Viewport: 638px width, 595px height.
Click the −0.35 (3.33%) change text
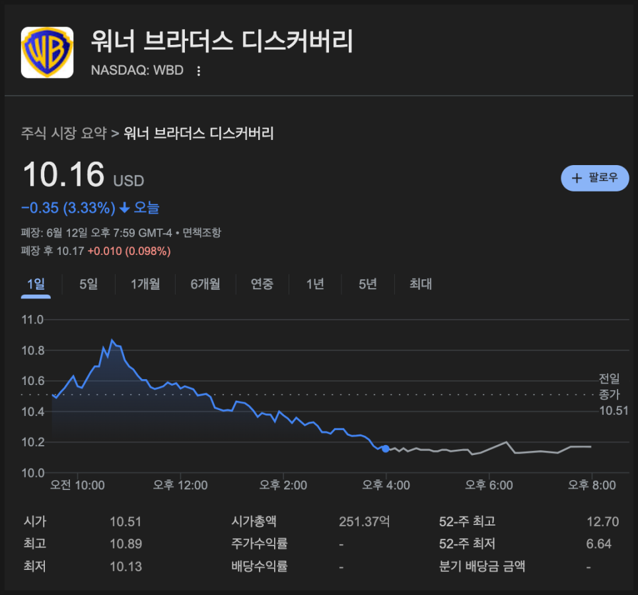point(69,208)
